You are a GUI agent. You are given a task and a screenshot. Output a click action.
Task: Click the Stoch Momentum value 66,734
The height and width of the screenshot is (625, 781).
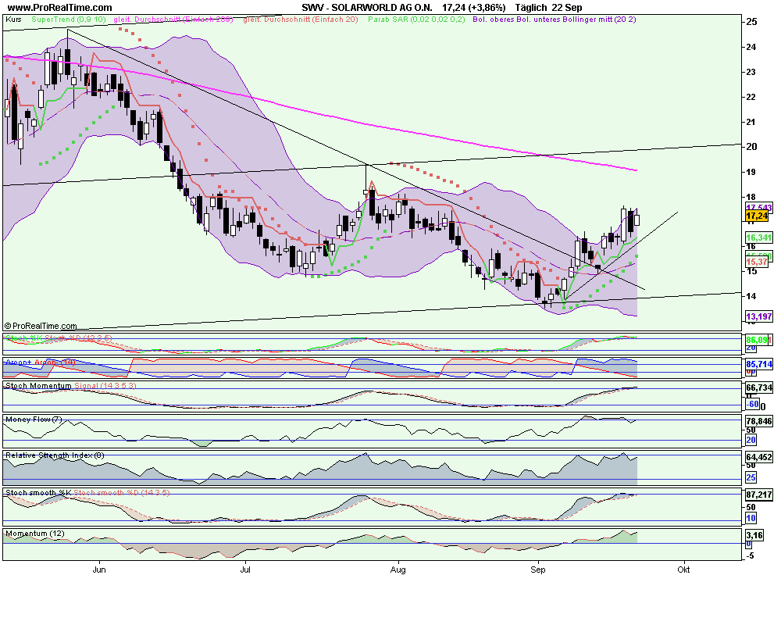758,387
